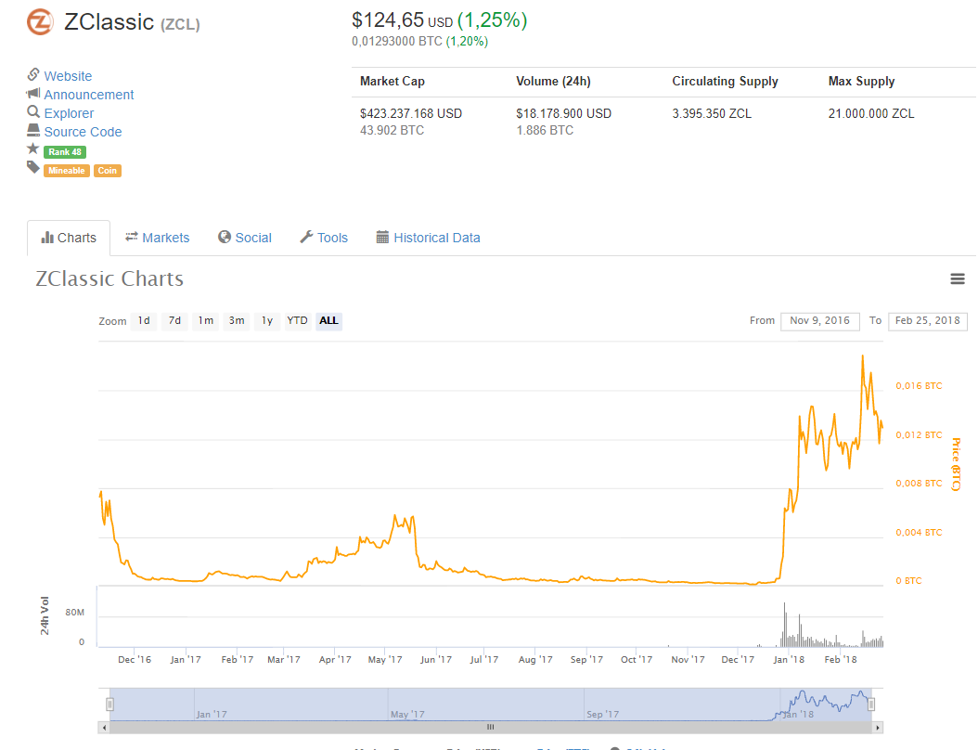Select the ALL zoom range
978x750 pixels.
pos(328,321)
